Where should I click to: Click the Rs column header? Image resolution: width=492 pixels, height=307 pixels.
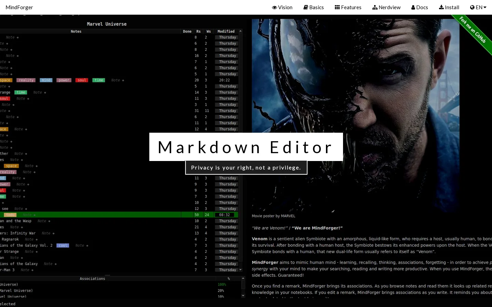(198, 31)
